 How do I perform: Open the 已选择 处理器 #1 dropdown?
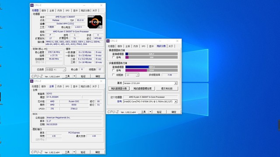(56, 70)
